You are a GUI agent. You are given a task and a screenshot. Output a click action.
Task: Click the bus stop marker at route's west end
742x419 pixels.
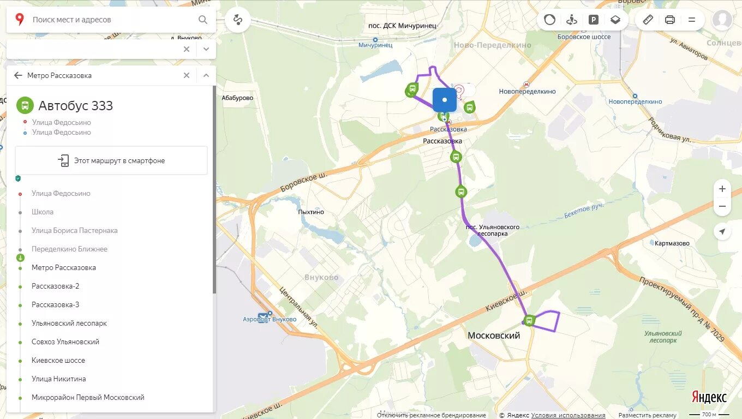(412, 90)
